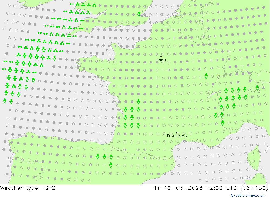Click the forecast date and time text

point(211,188)
